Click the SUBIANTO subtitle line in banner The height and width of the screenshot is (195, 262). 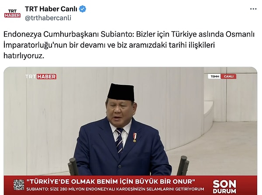click(115, 189)
